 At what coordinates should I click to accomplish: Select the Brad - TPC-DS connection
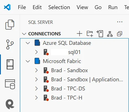point(68,88)
